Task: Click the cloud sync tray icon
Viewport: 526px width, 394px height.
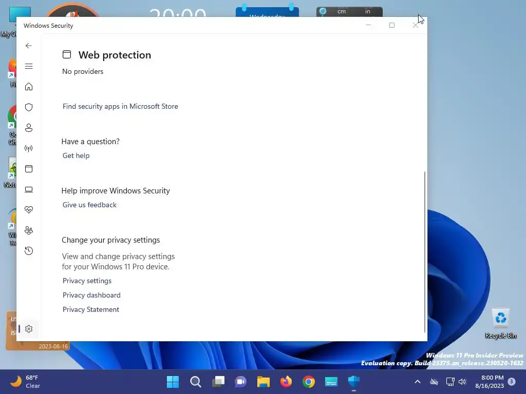Action: click(x=434, y=382)
